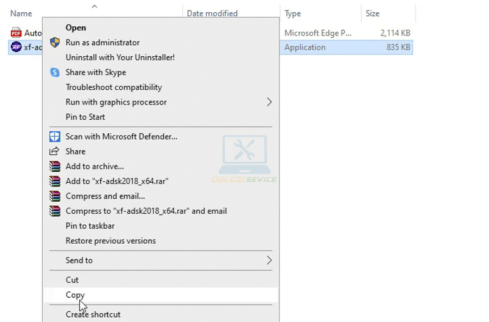
Task: Click Restore previous versions option
Action: [111, 241]
